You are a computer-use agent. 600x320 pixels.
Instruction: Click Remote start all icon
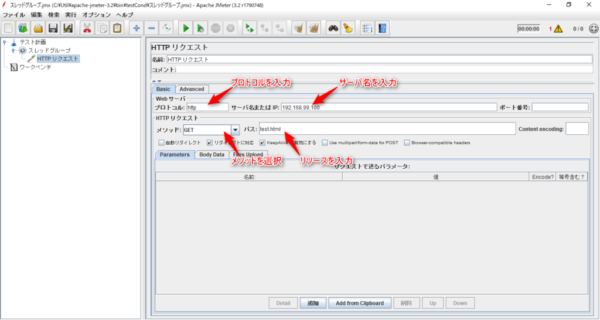click(x=250, y=28)
